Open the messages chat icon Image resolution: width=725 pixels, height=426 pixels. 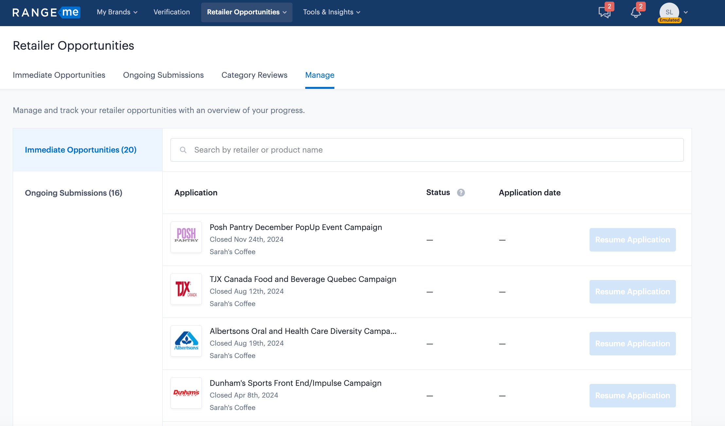coord(605,12)
